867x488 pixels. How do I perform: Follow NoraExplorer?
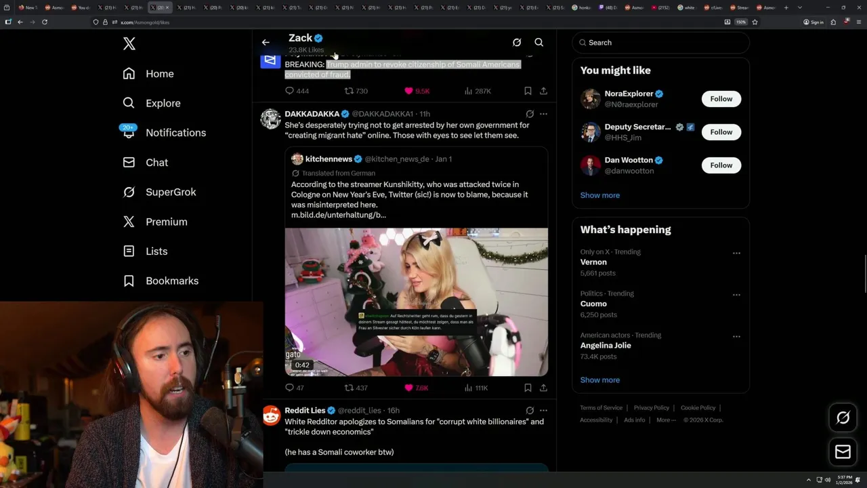pos(721,99)
